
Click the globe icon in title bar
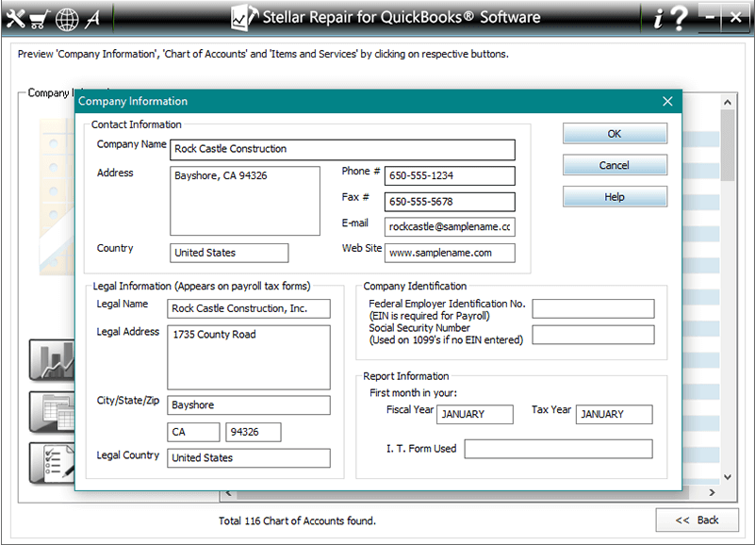point(67,18)
